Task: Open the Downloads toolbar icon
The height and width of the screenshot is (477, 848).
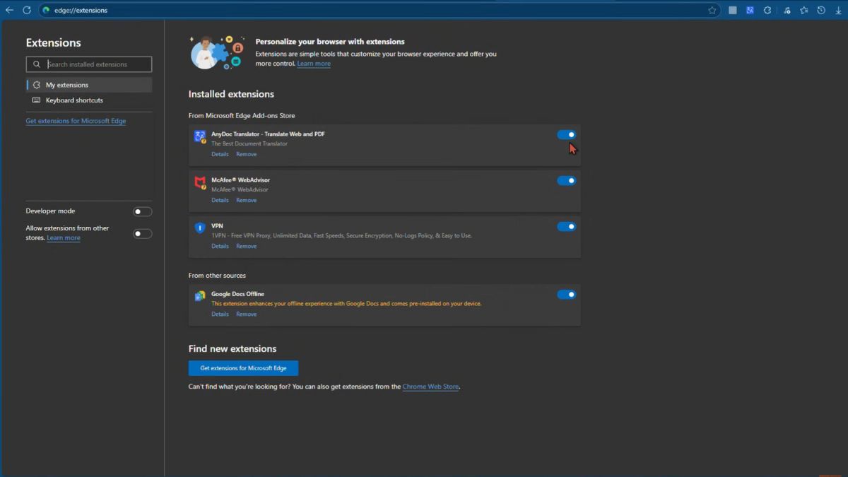Action: pos(839,10)
